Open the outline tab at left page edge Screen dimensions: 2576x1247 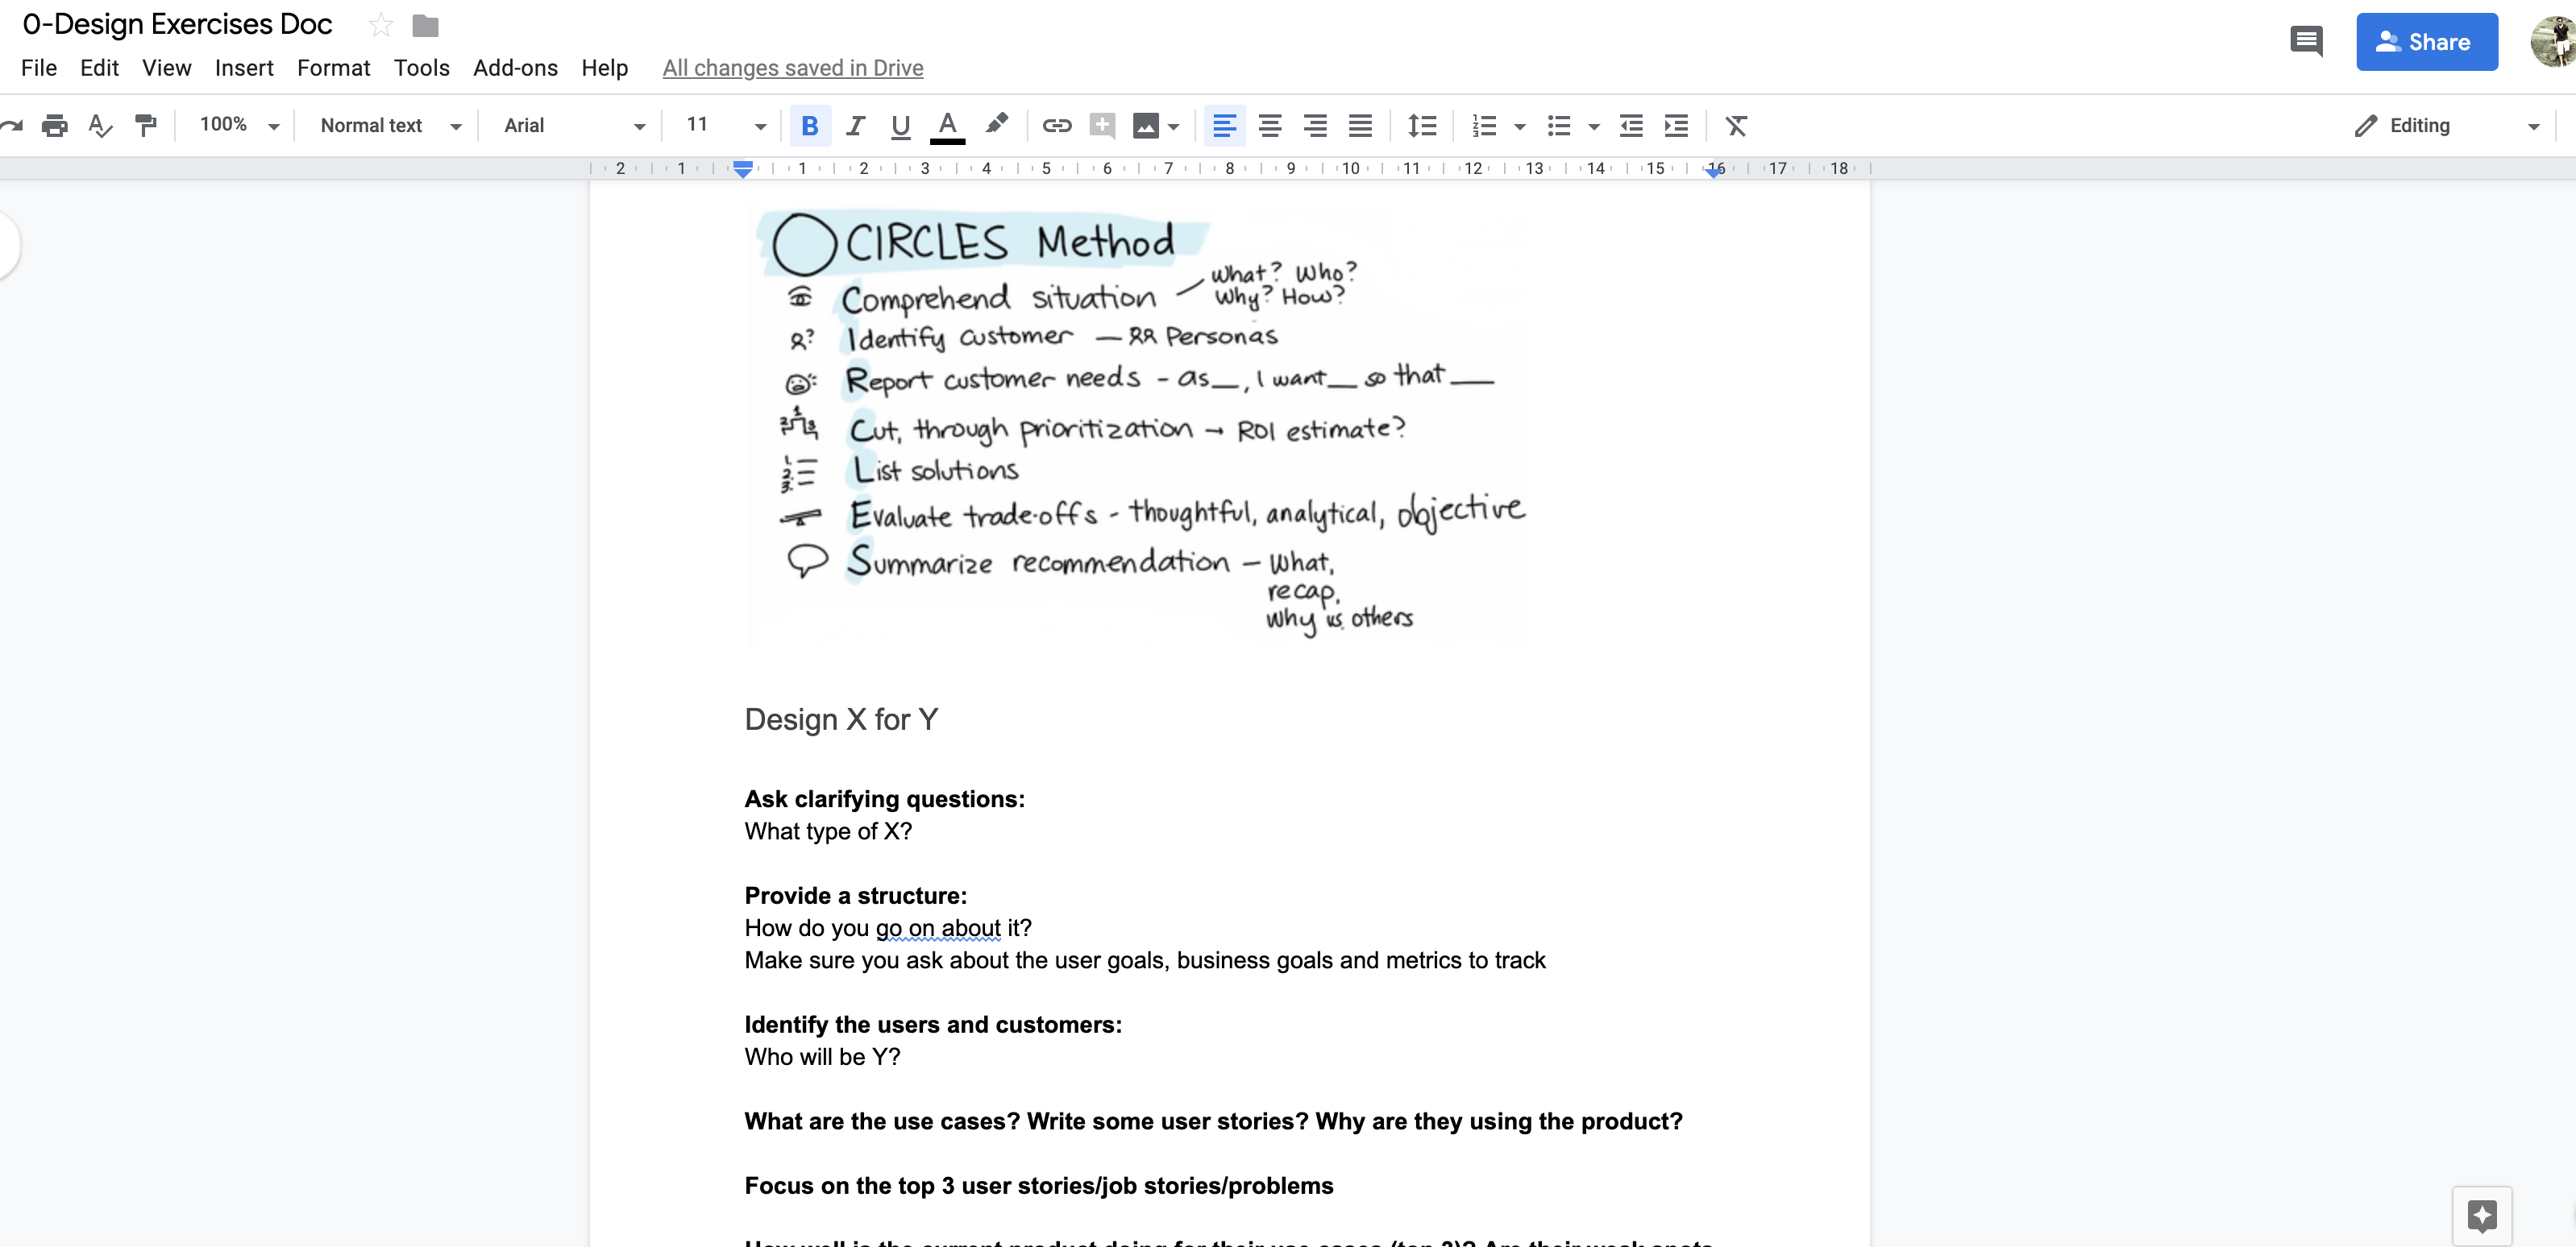[x=6, y=246]
